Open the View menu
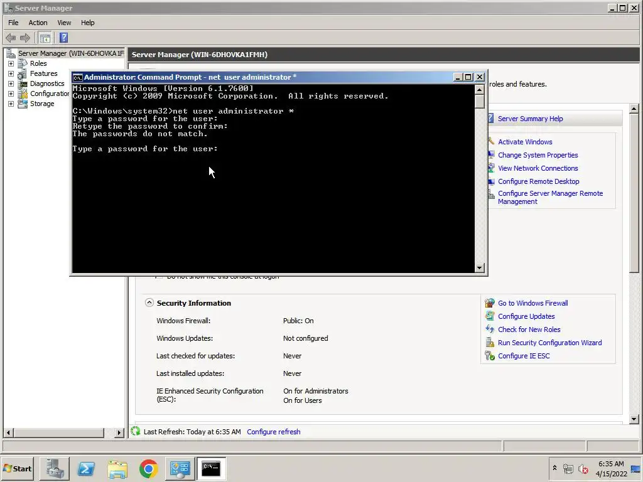This screenshot has height=482, width=643. (64, 23)
